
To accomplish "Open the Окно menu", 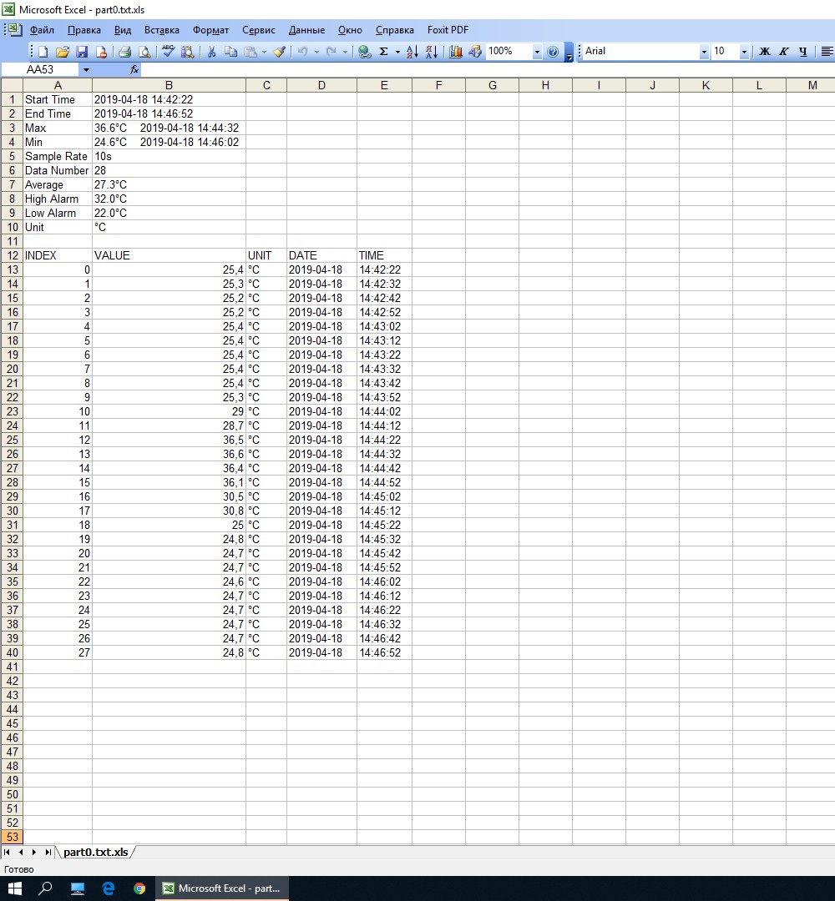I will pyautogui.click(x=350, y=30).
